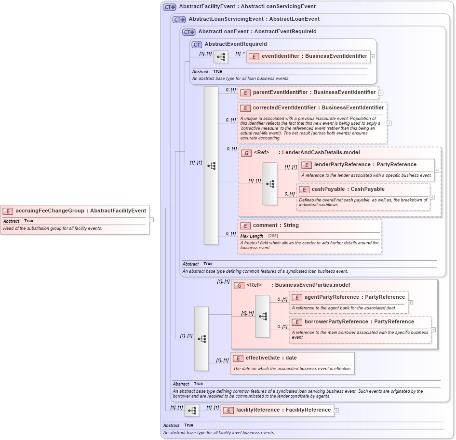
Task: Expand agentPartyReference via its plus box
Action: (x=410, y=301)
